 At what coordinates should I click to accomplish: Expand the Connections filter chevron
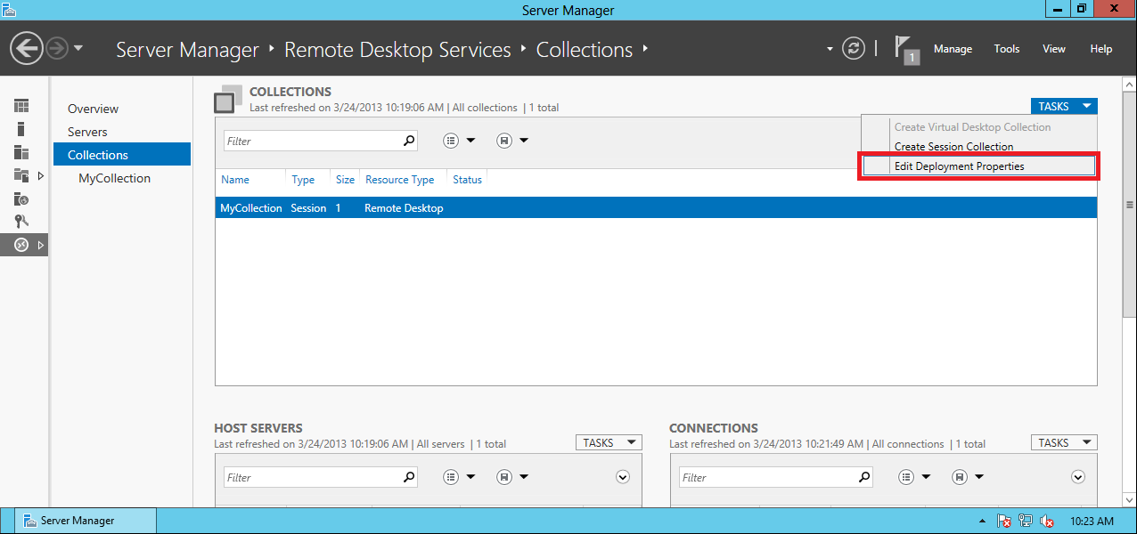1078,477
